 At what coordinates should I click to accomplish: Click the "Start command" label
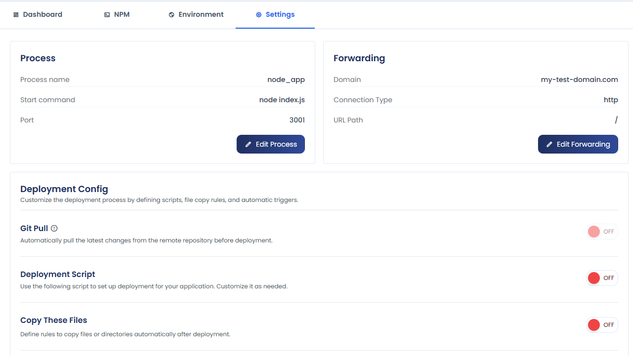[x=48, y=100]
